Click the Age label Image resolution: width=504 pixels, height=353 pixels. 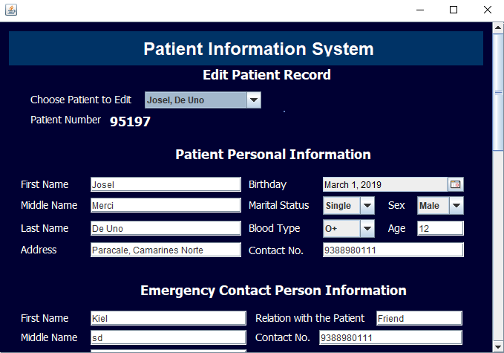tap(396, 228)
